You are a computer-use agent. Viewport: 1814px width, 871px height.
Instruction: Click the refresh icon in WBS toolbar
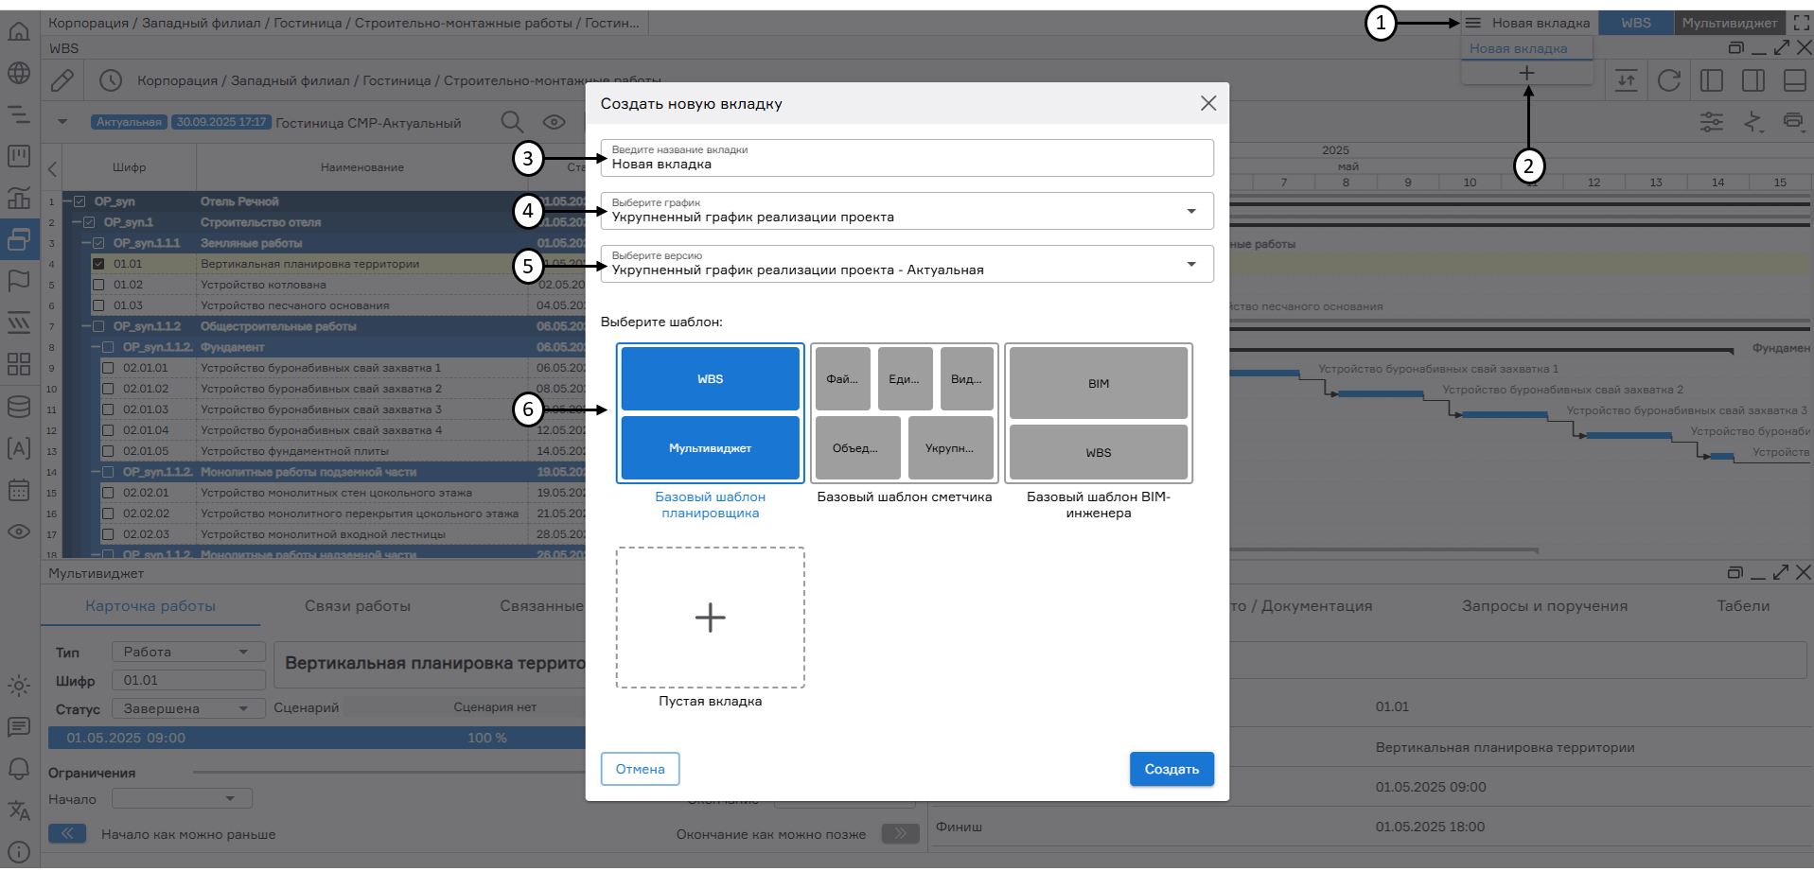click(x=1668, y=81)
